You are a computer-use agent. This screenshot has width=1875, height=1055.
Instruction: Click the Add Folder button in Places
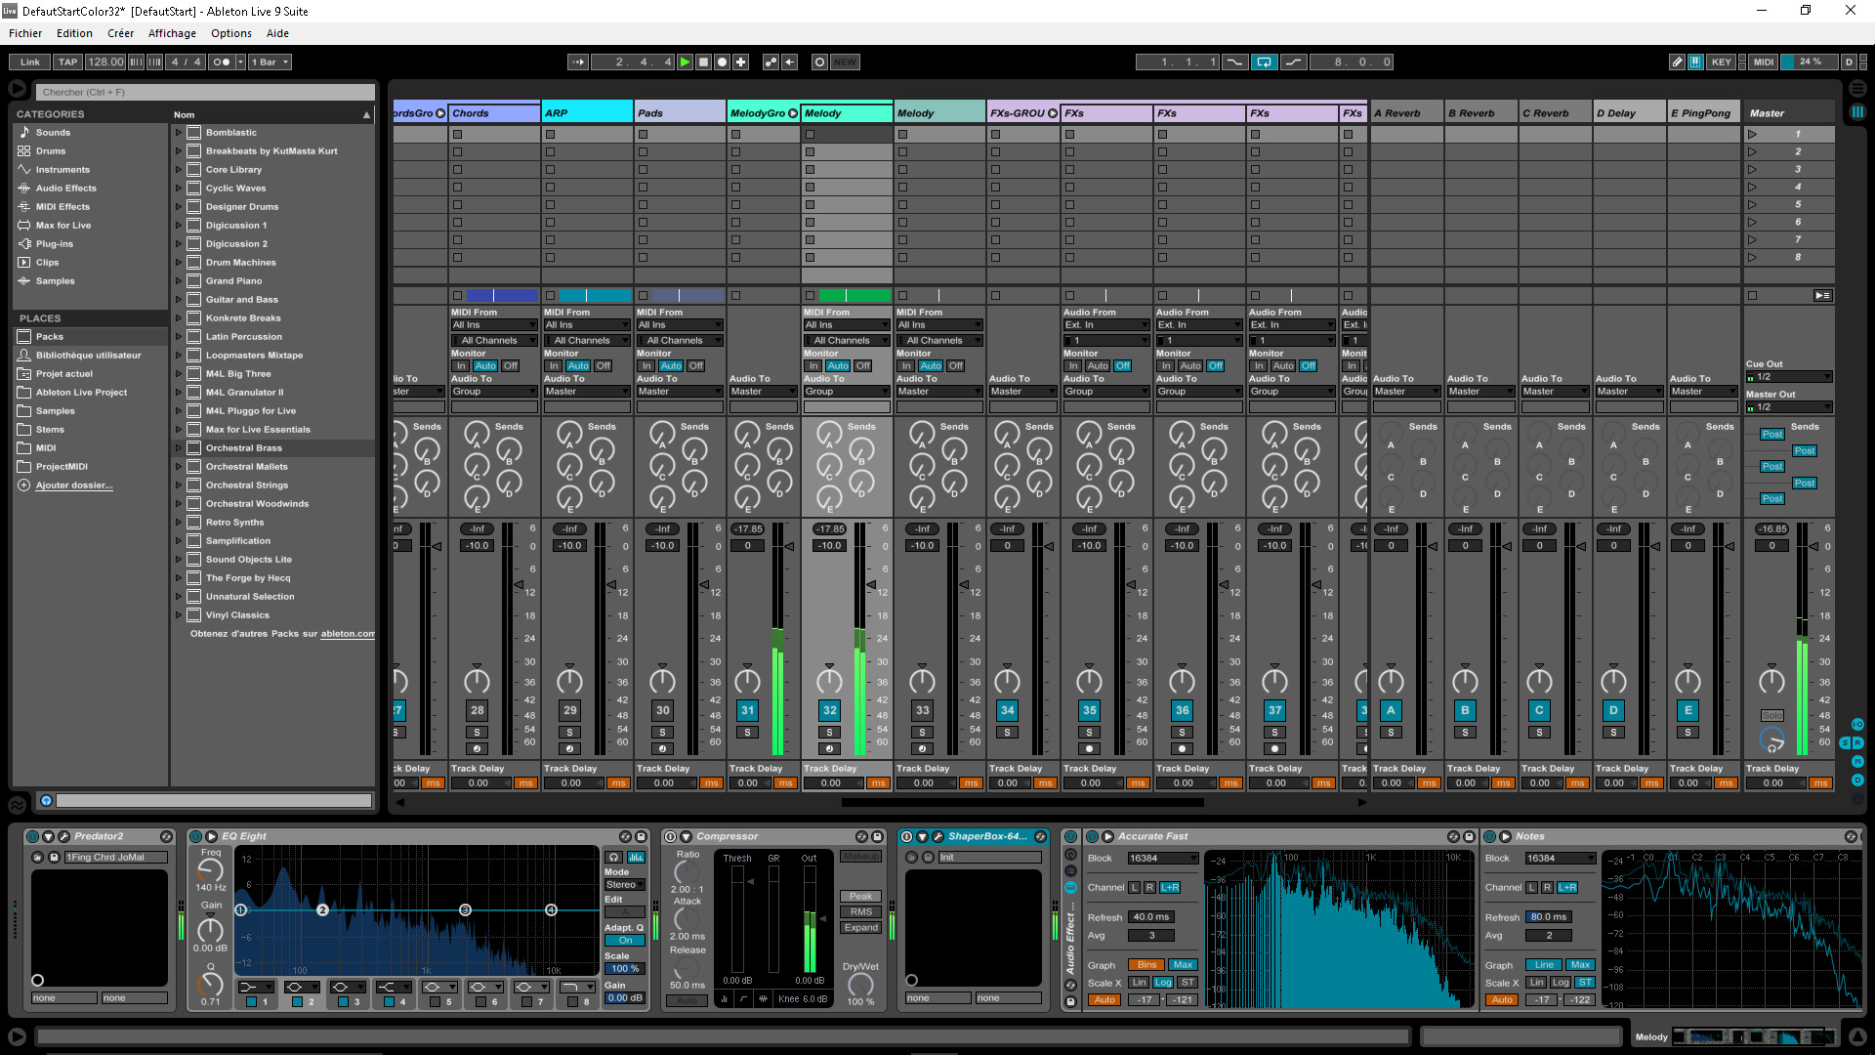point(73,485)
